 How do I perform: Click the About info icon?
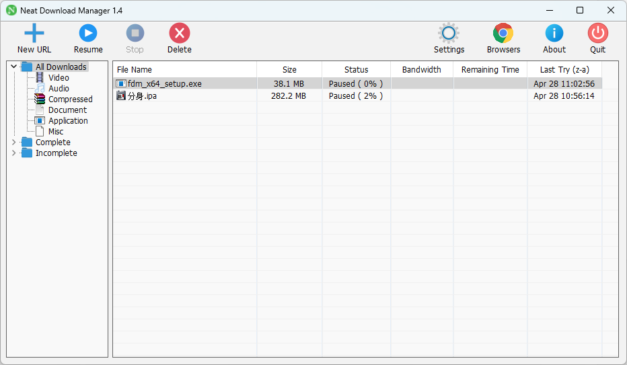point(554,33)
